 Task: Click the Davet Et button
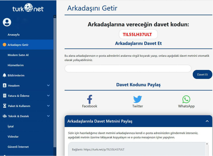click(x=202, y=75)
